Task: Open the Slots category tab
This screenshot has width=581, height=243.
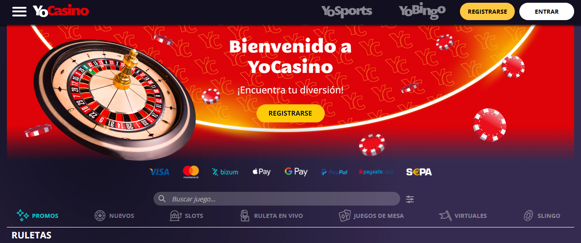Action: 186,216
